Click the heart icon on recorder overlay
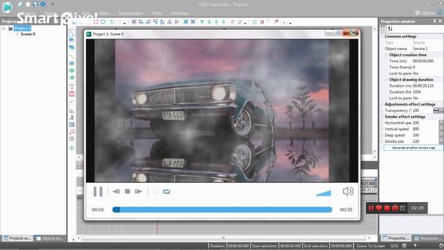This screenshot has width=444, height=250. click(x=379, y=208)
